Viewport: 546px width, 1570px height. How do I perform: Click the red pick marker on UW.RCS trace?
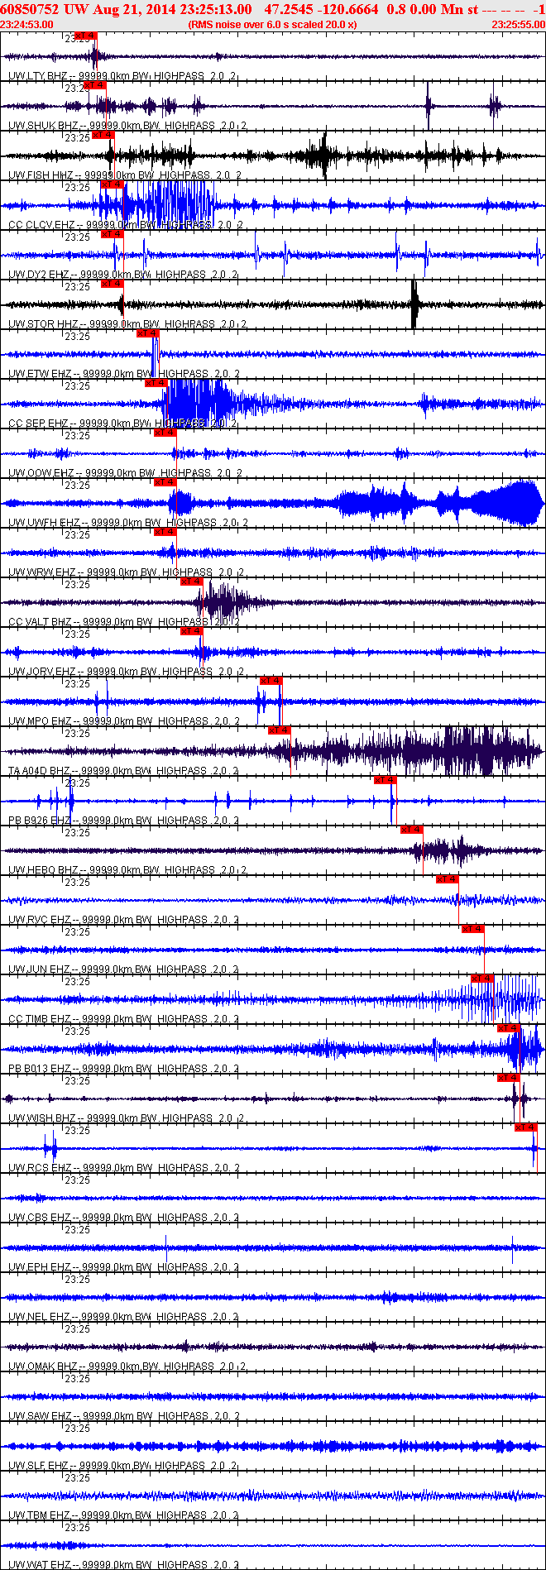[x=526, y=1127]
